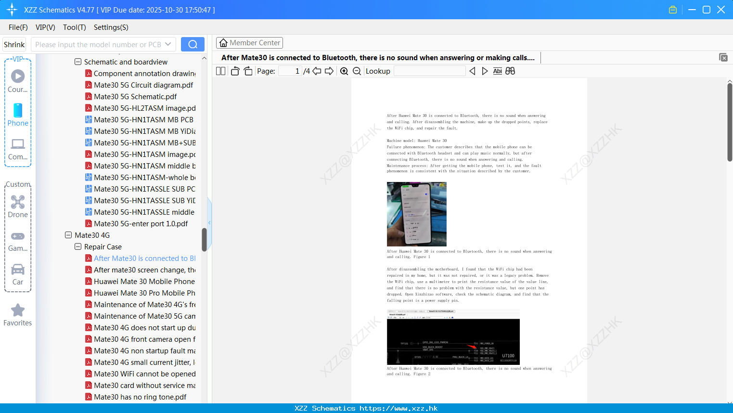Go to previous page arrow
The height and width of the screenshot is (413, 733).
[x=317, y=71]
